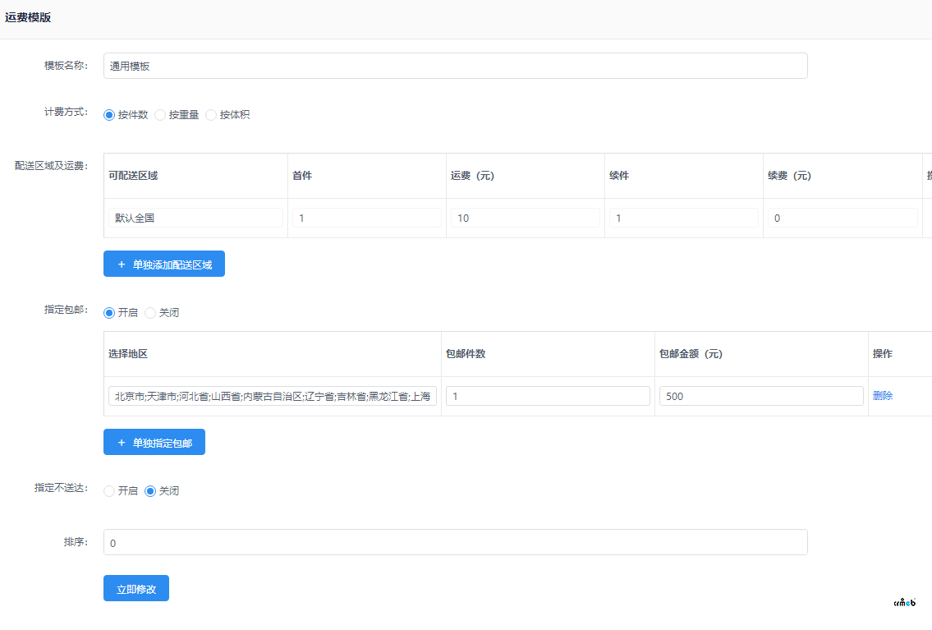The image size is (932, 630).
Task: Select the 按体积 billing radio button
Action: pyautogui.click(x=211, y=115)
